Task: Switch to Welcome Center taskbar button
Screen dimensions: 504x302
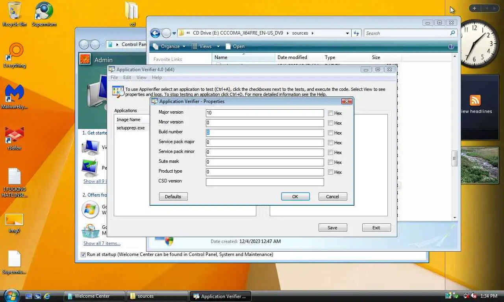Action: point(94,296)
